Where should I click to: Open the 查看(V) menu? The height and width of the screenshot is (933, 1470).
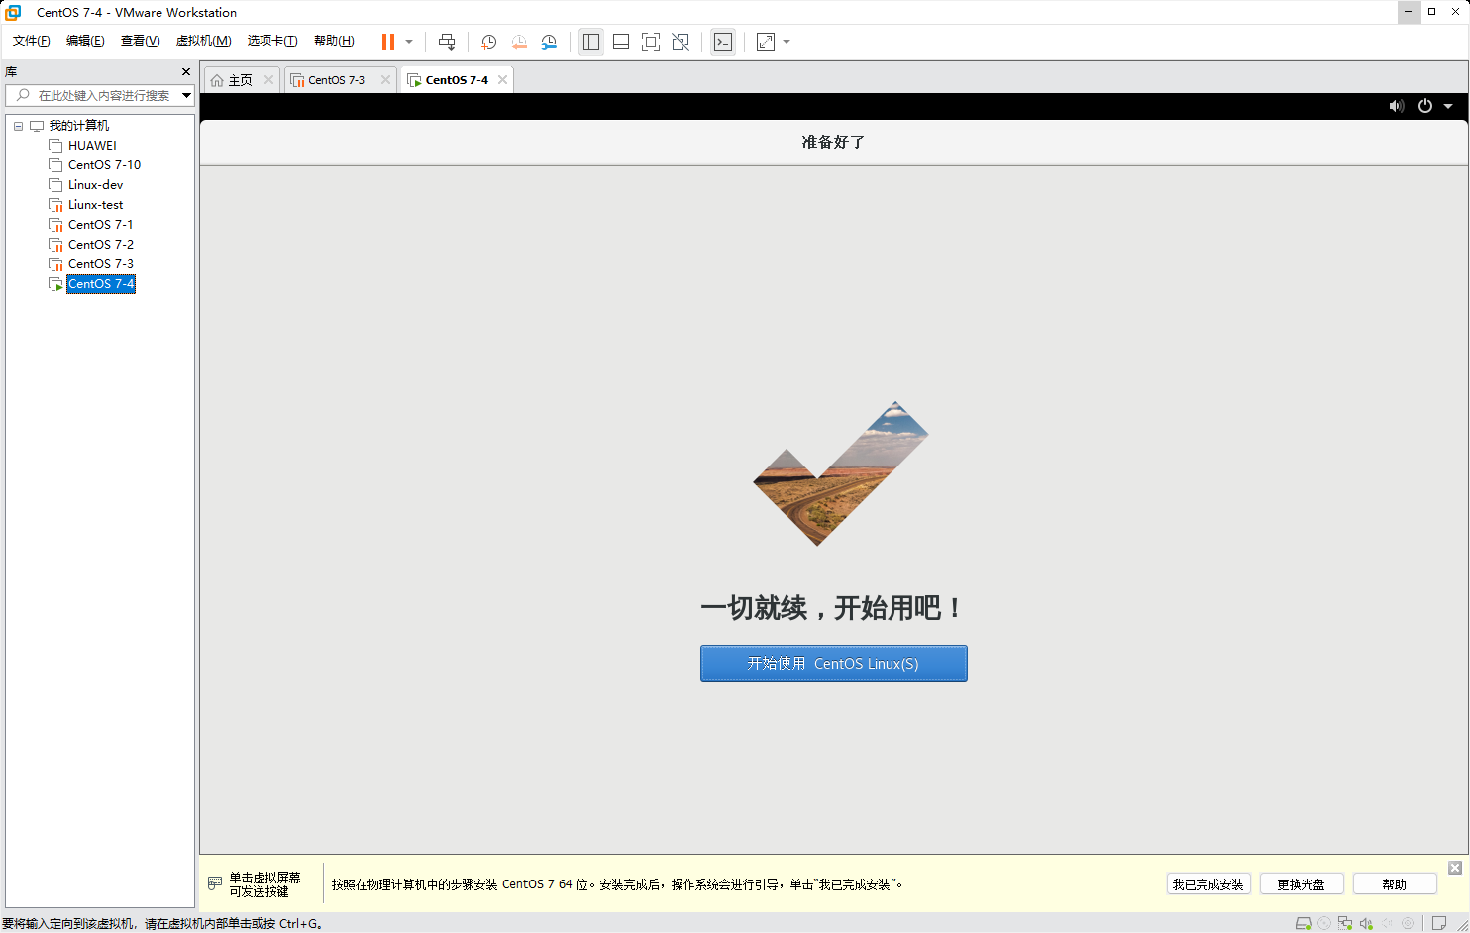(140, 41)
